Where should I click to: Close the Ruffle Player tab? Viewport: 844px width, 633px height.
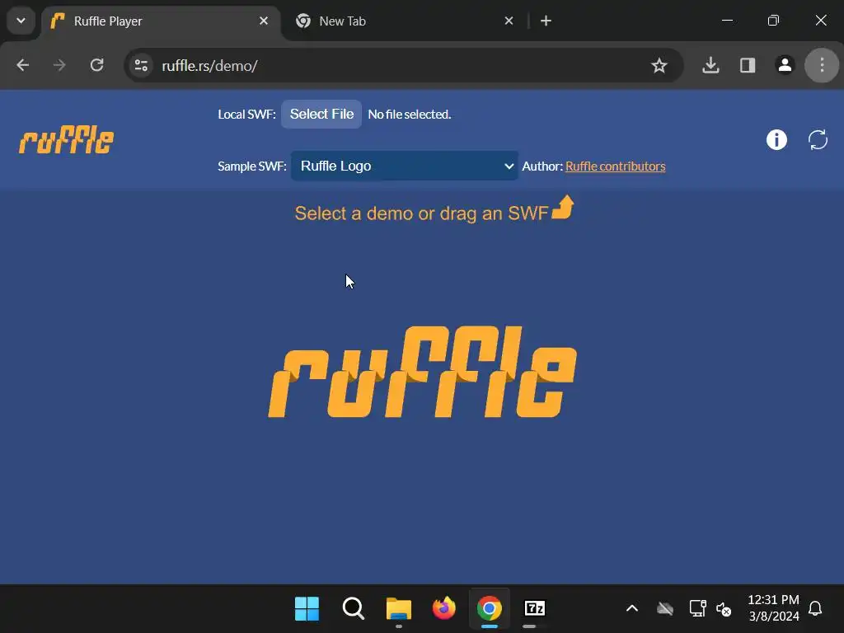tap(264, 21)
